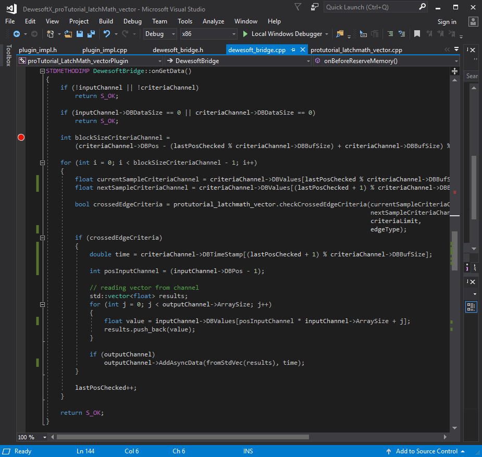482x457 pixels.
Task: Close the dewesoft_bridge.cpp tab
Action: (x=302, y=50)
